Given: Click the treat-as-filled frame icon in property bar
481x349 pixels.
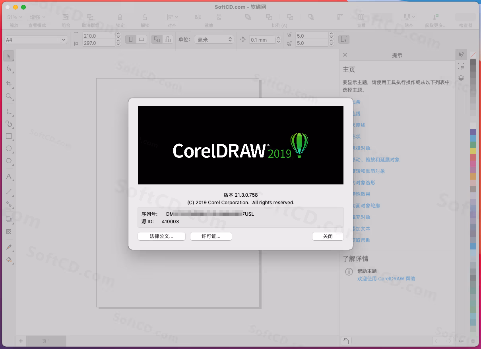Looking at the screenshot, I should click(x=344, y=39).
